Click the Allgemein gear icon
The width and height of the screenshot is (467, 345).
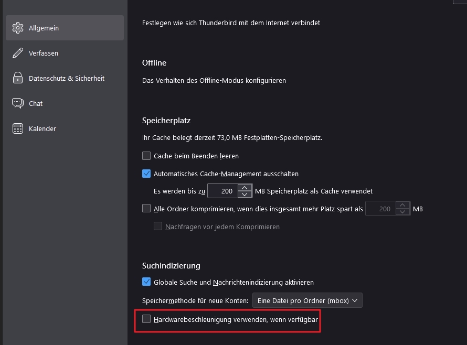pyautogui.click(x=18, y=28)
